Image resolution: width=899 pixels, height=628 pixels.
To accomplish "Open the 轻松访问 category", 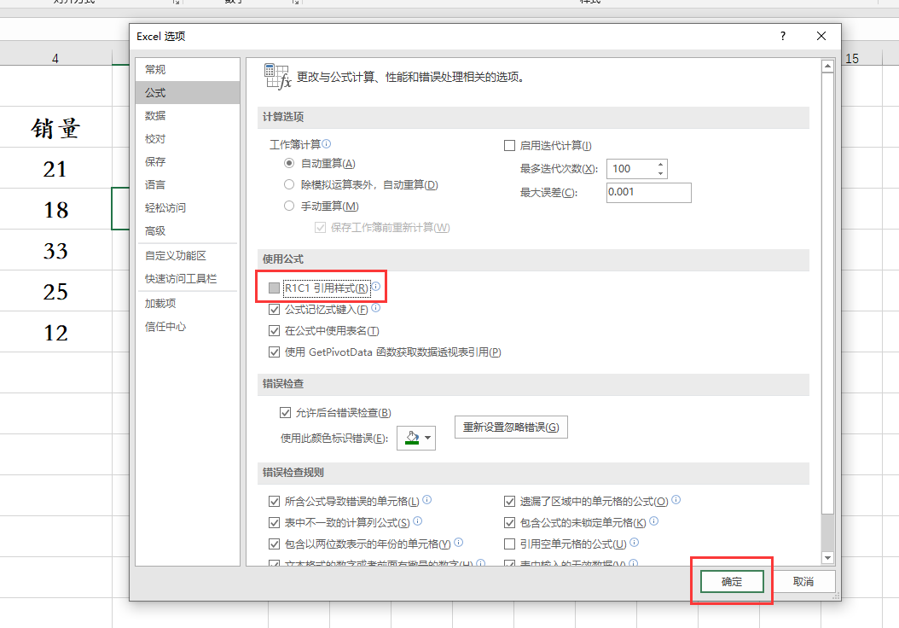I will pos(188,207).
